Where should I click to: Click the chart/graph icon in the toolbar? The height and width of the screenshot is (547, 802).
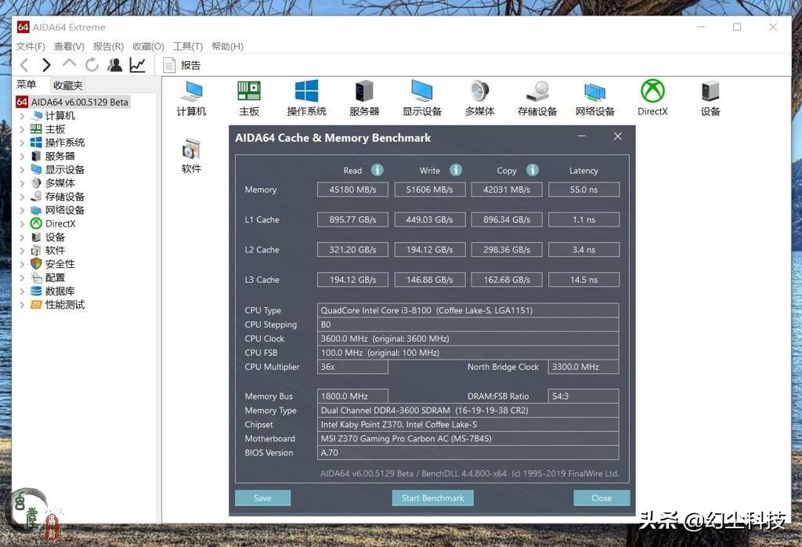coord(137,64)
